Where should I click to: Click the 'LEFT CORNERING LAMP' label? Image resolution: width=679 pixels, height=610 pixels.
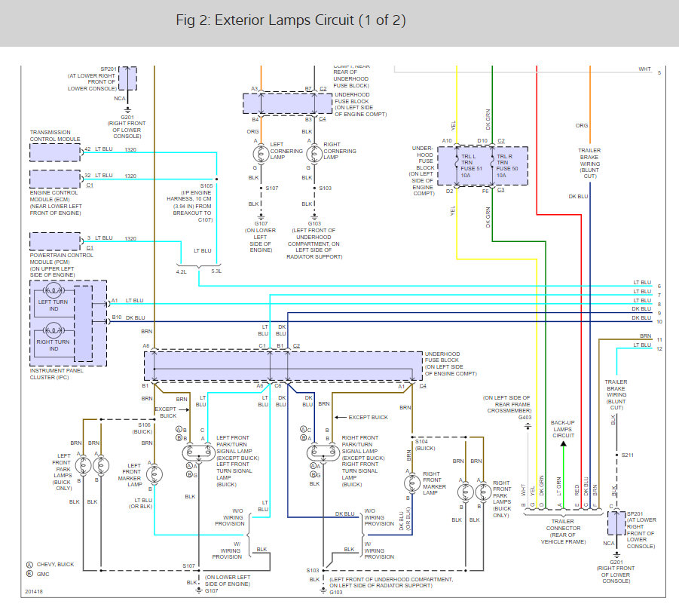click(x=286, y=151)
